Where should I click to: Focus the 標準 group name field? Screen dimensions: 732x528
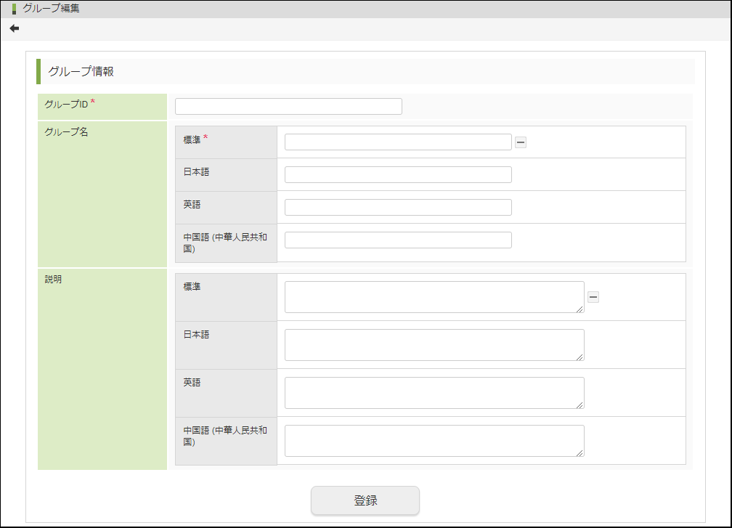click(x=398, y=142)
